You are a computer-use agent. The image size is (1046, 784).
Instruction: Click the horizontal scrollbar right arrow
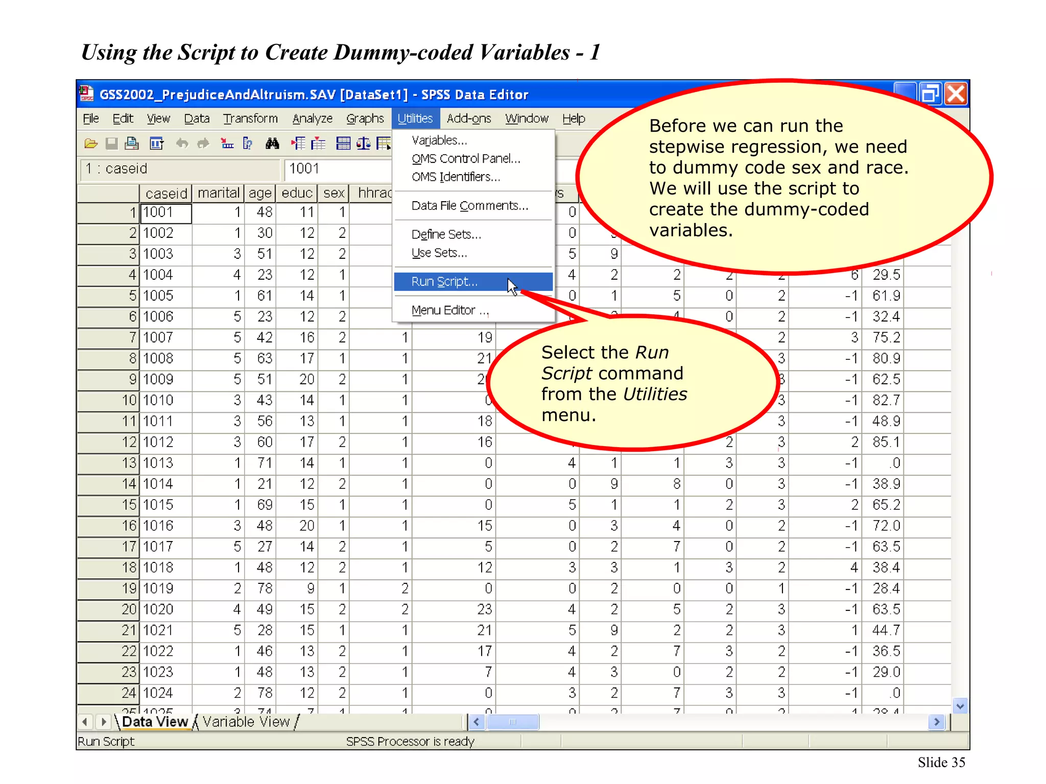(x=936, y=722)
